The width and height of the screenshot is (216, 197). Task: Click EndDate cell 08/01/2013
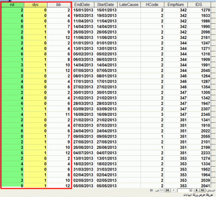83,76
